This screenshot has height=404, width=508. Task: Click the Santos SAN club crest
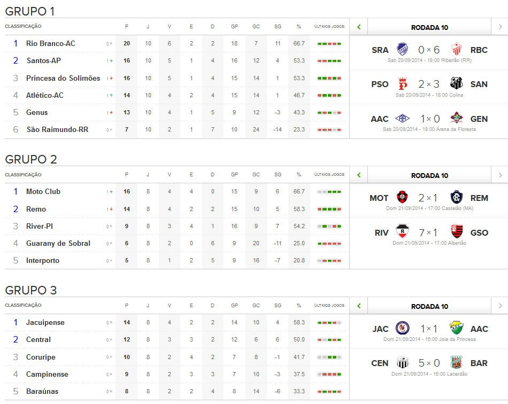pyautogui.click(x=457, y=84)
